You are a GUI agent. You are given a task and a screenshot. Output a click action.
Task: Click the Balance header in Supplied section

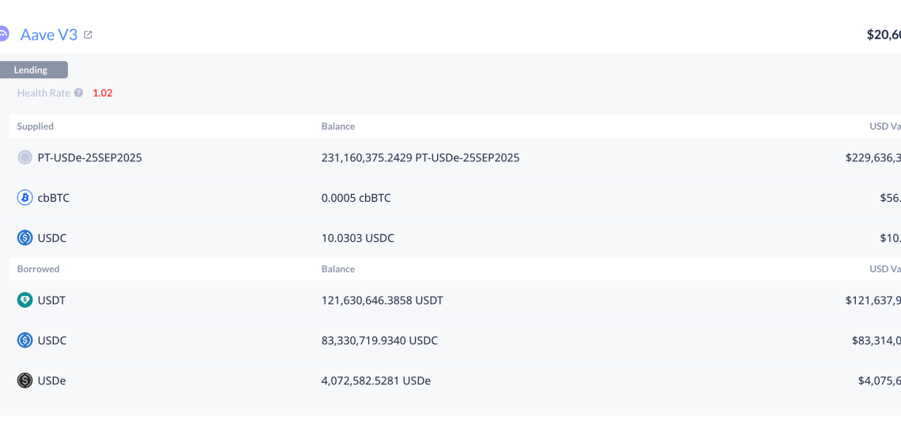(338, 127)
